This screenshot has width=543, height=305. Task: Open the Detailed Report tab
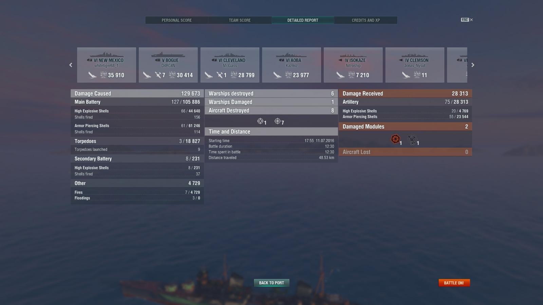coord(303,20)
